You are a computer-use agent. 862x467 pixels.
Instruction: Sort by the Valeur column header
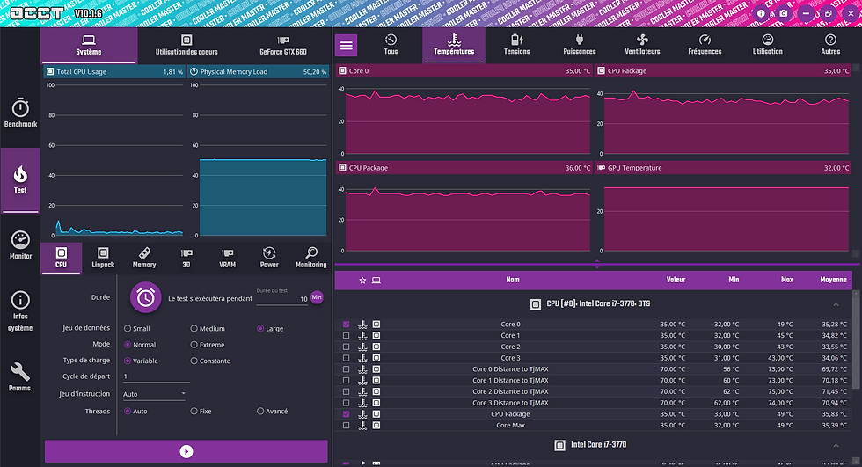(x=676, y=280)
